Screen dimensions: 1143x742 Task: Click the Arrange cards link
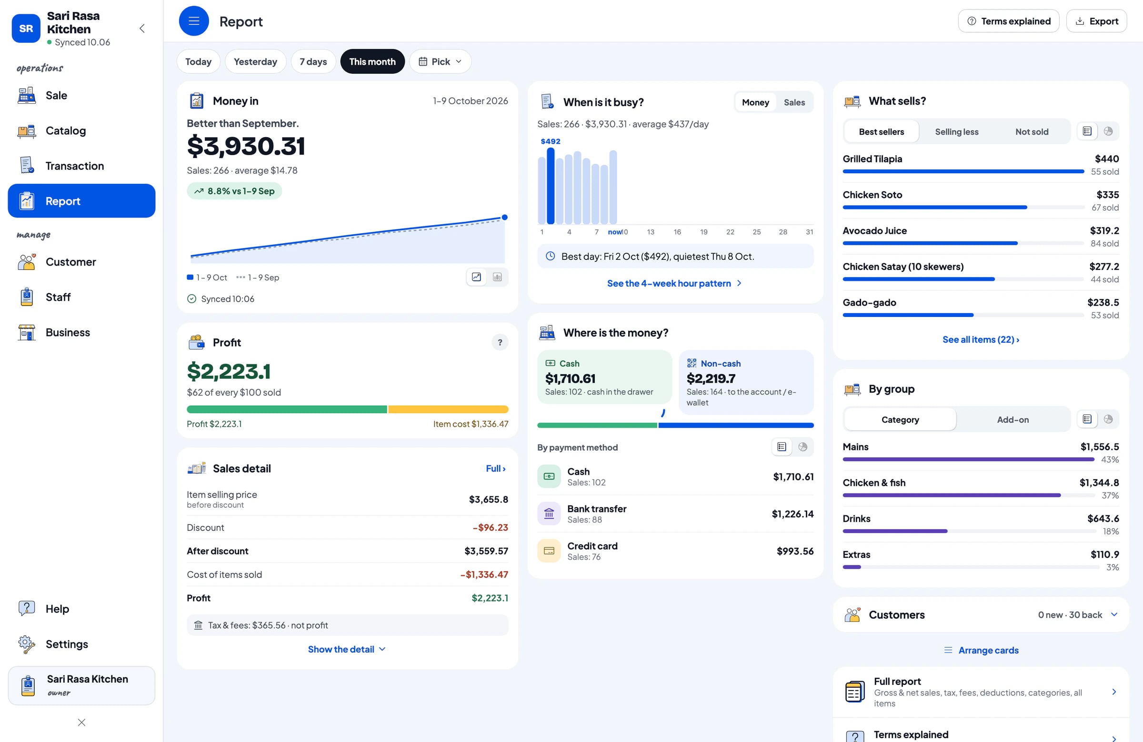point(981,650)
